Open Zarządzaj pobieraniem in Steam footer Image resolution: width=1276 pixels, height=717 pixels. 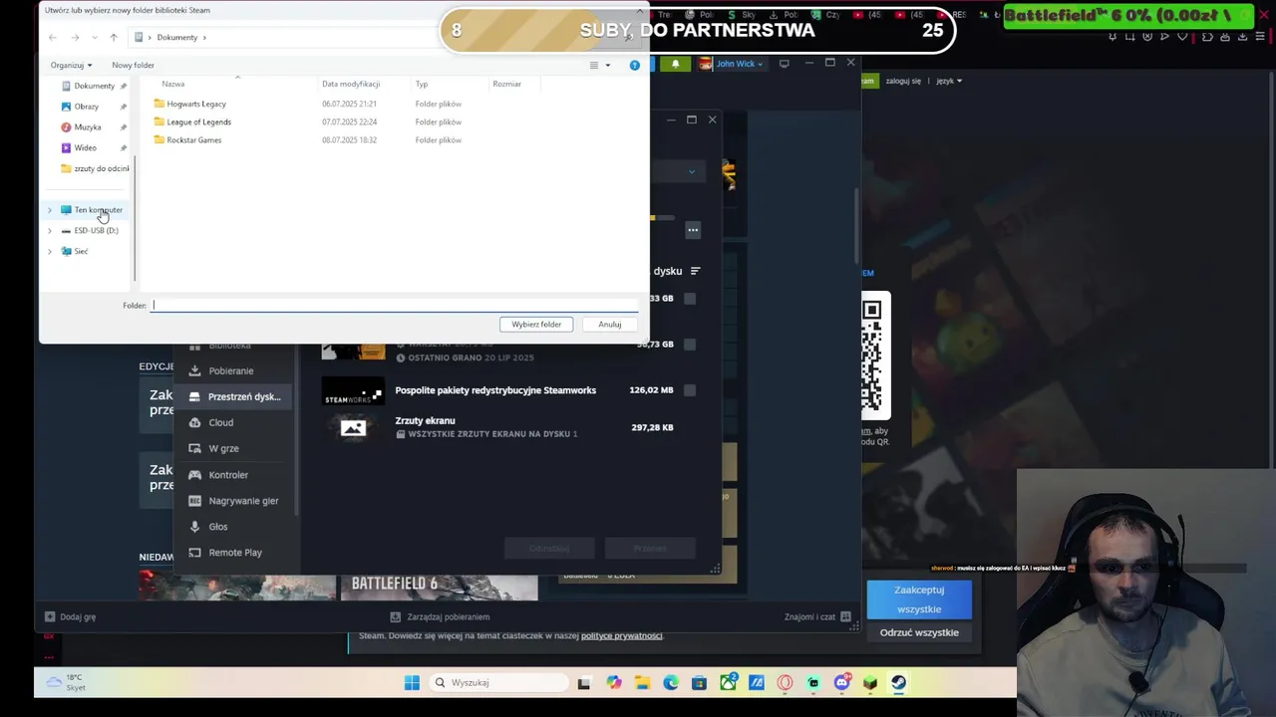[440, 616]
